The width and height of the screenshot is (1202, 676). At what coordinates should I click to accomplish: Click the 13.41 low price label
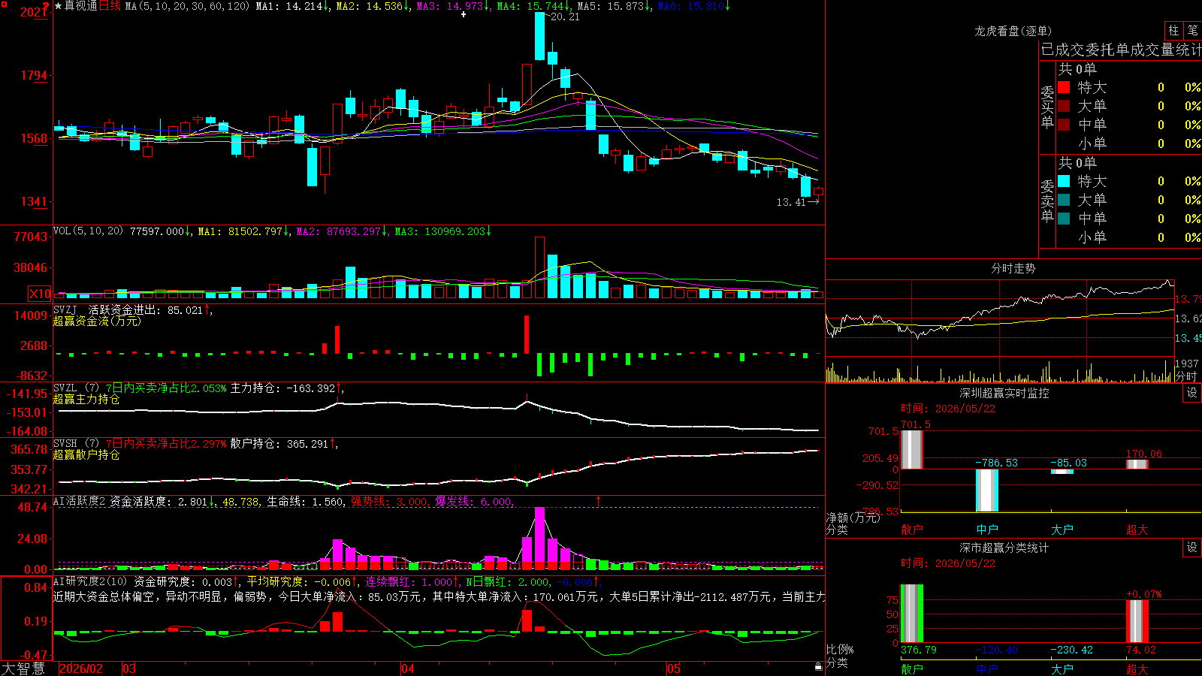[x=790, y=202]
